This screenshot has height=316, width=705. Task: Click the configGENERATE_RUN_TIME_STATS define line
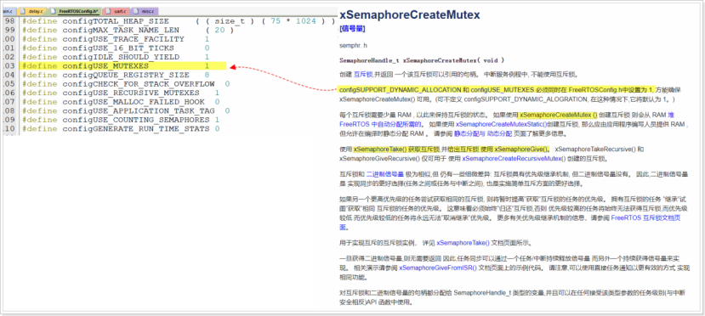[x=121, y=129]
